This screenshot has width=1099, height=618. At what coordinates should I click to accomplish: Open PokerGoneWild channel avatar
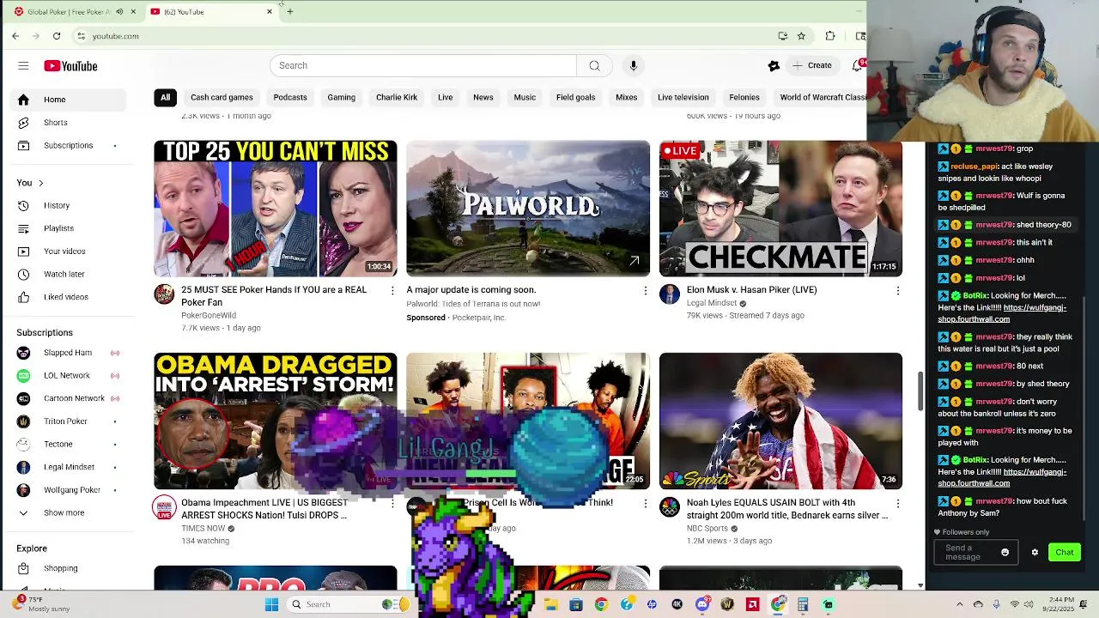164,295
